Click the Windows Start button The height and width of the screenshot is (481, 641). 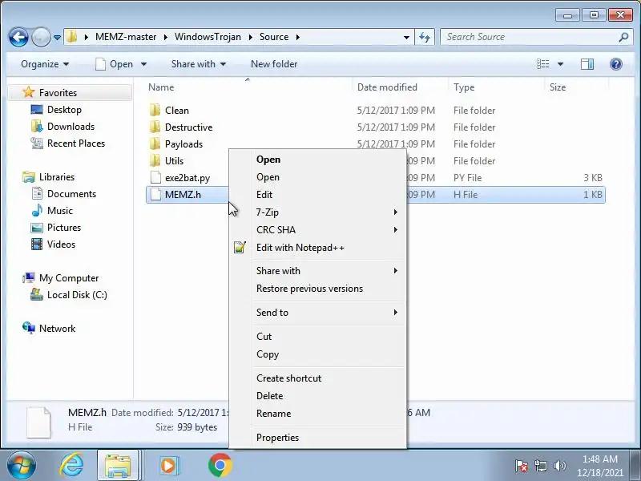click(x=22, y=466)
